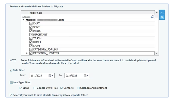Select the TRASH folder row

tap(37, 38)
